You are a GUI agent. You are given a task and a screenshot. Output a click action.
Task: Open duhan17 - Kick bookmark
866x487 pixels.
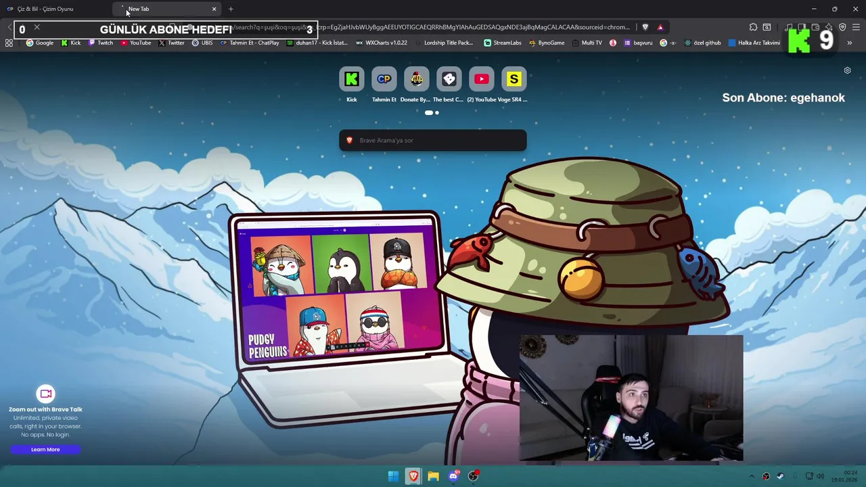[317, 43]
